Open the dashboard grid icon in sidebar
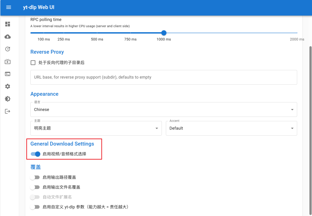The width and height of the screenshot is (312, 216). pyautogui.click(x=7, y=24)
